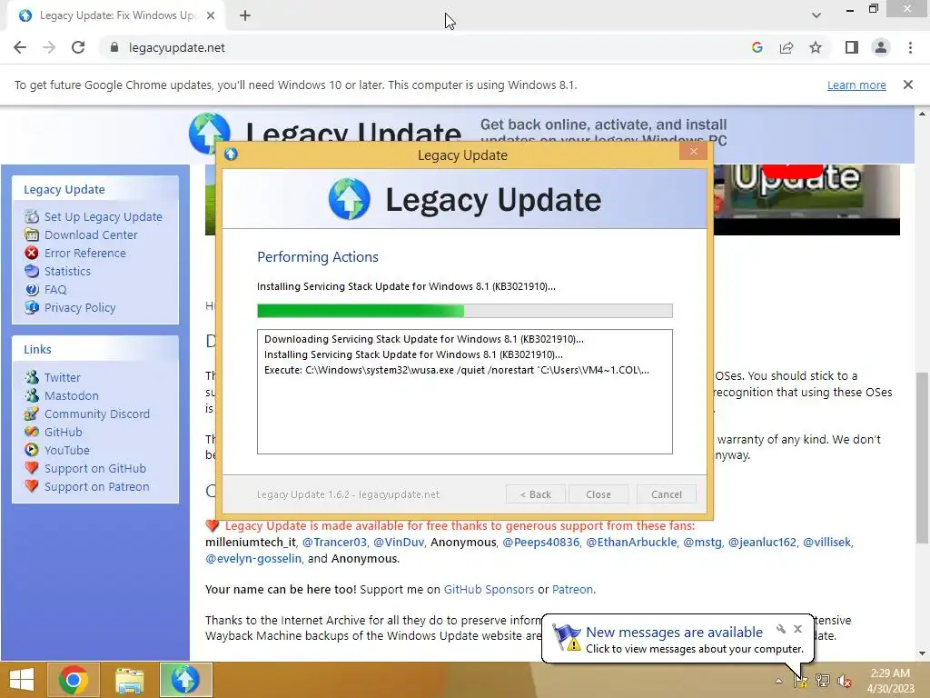
Task: Select the Legacy Update browser tab
Action: coord(116,15)
